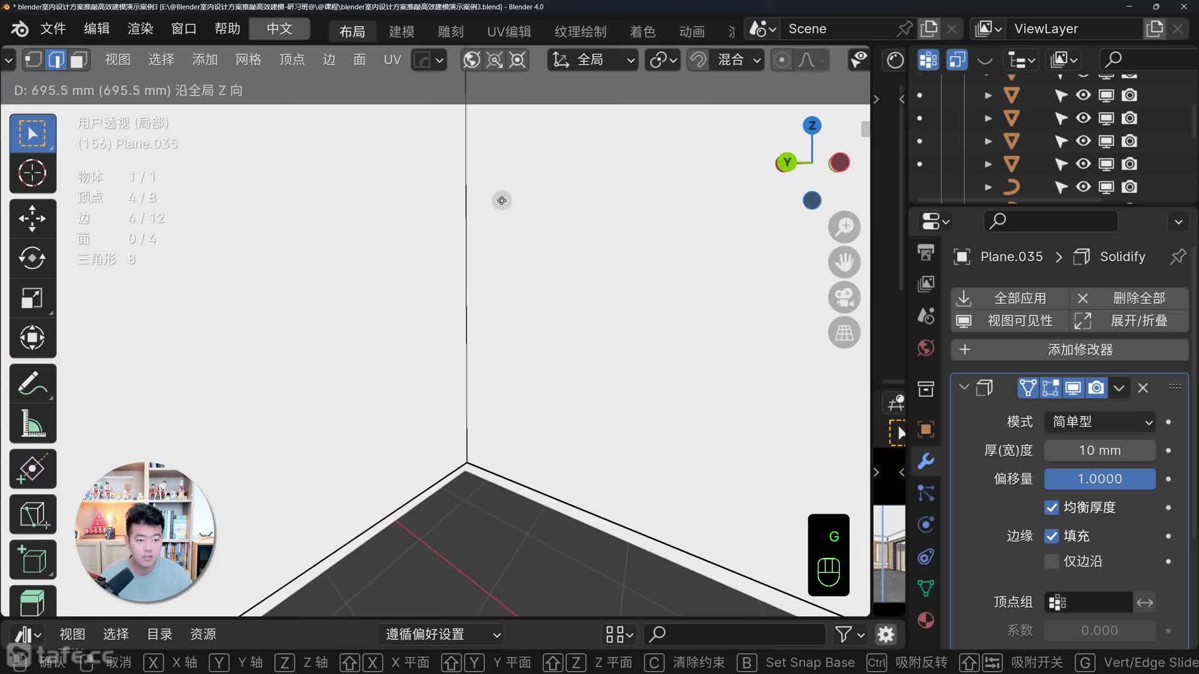Enable the 仅边沿 checkbox

tap(1052, 561)
